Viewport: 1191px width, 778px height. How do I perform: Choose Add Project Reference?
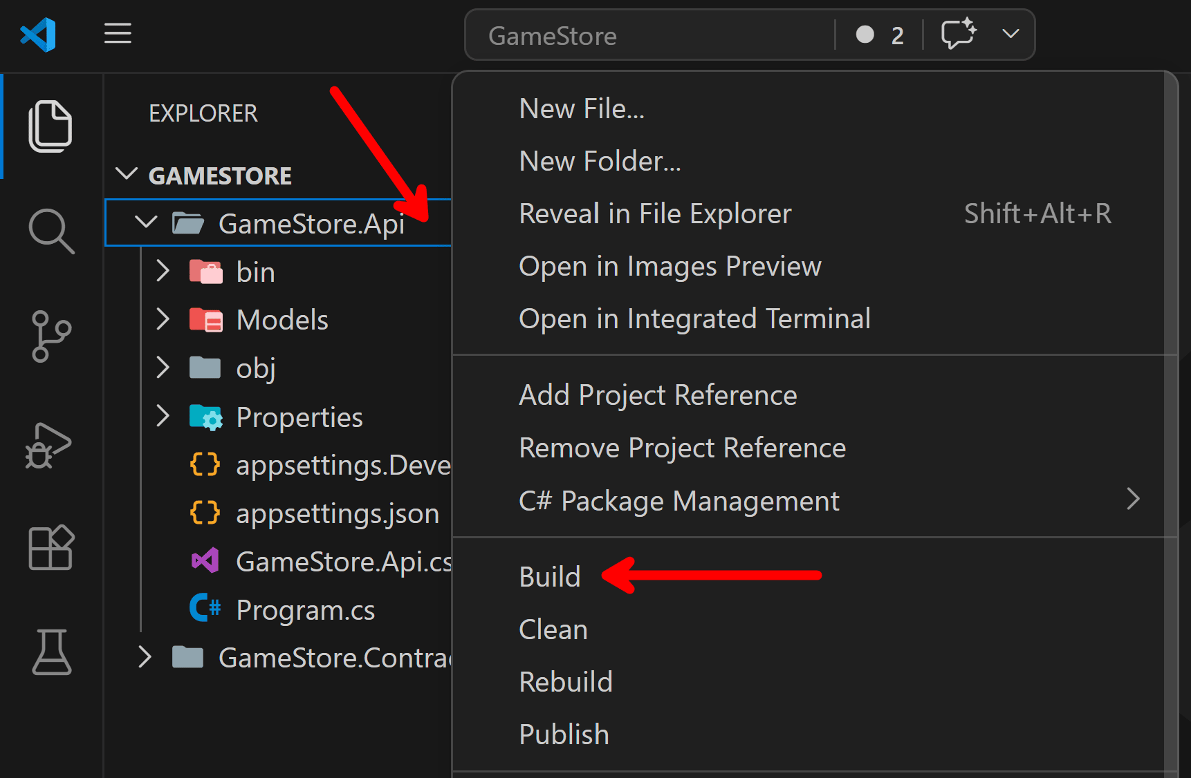click(658, 395)
